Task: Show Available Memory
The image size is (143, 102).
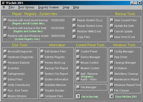Action: (x=42, y=85)
